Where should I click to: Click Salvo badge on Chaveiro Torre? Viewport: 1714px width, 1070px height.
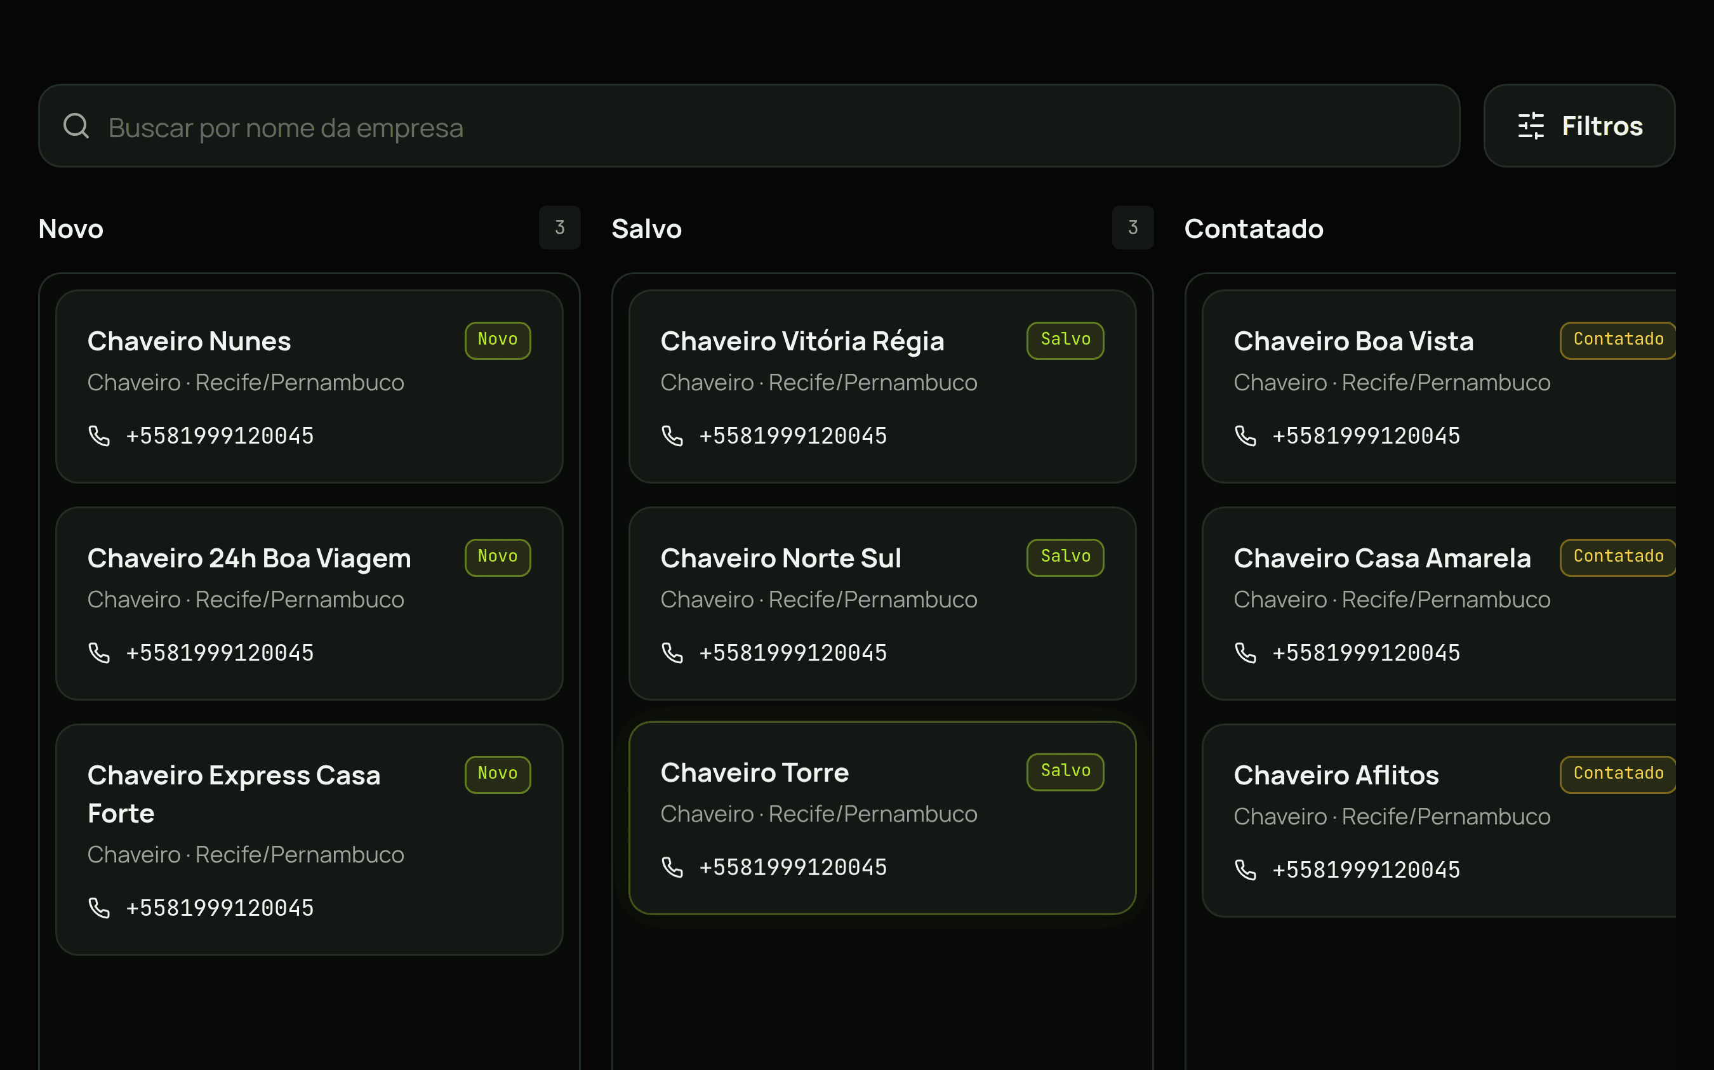click(x=1065, y=772)
